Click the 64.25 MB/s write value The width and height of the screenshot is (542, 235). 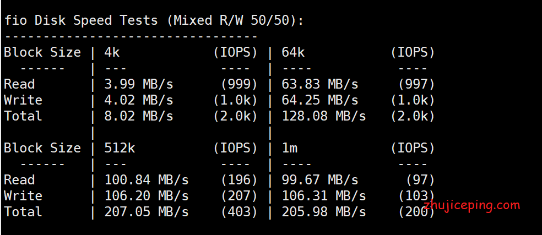[320, 101]
